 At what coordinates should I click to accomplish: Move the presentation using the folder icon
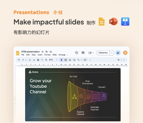pos(47,52)
